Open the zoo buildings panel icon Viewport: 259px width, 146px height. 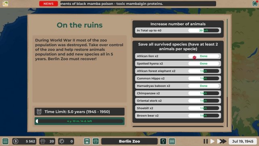(87, 141)
